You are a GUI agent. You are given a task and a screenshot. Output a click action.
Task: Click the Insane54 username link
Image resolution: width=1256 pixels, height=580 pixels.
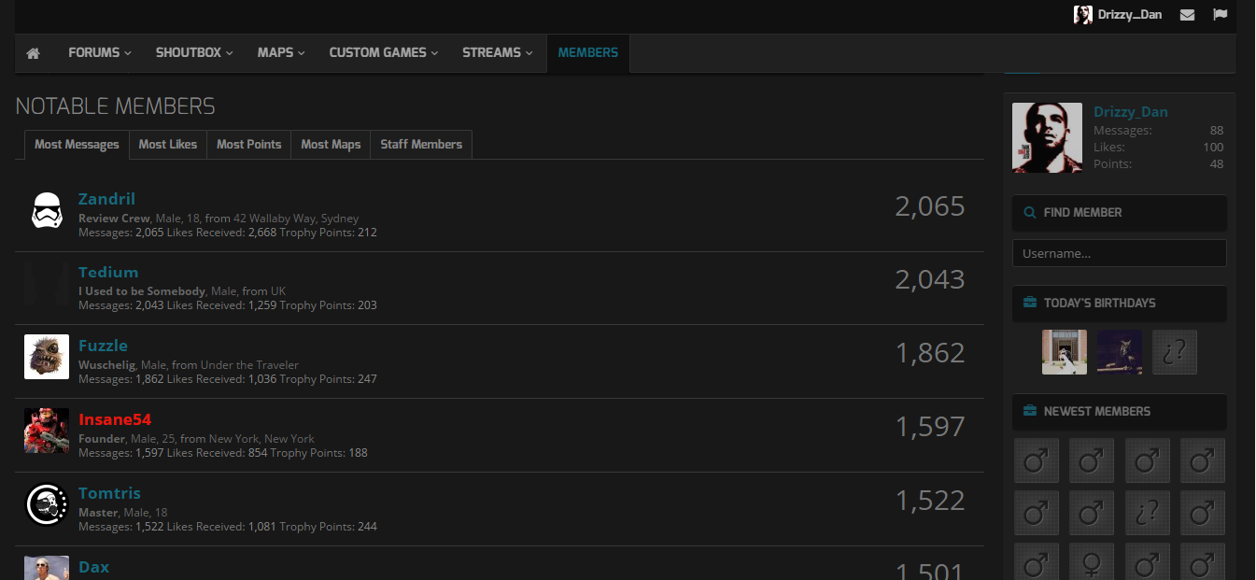click(115, 419)
